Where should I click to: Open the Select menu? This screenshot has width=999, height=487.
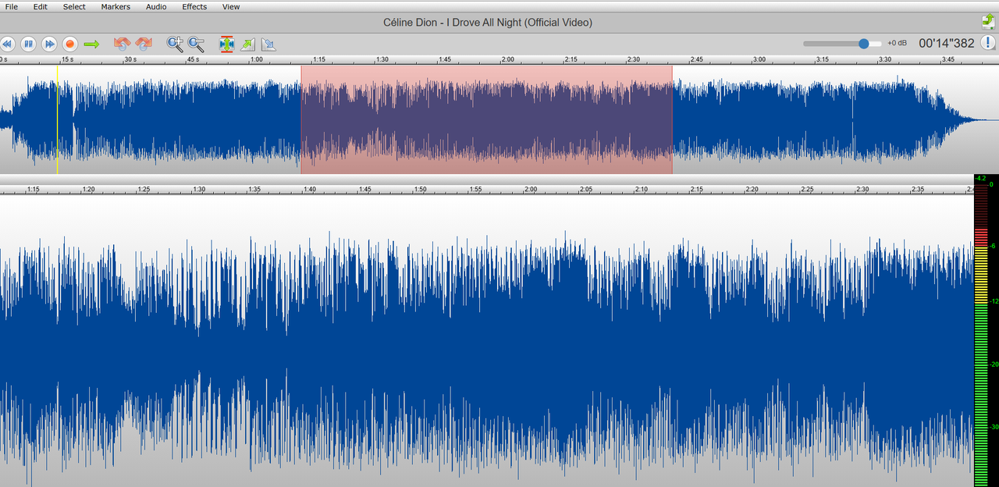(74, 6)
